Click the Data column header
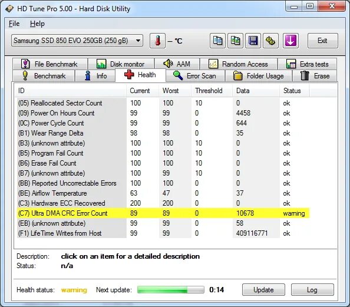 click(256, 91)
